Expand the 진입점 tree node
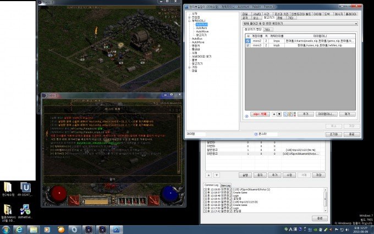Image resolution: width=374 pixels, height=234 pixels. coord(189,18)
